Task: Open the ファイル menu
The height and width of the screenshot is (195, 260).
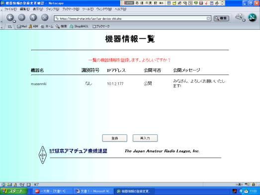Action: click(10, 9)
